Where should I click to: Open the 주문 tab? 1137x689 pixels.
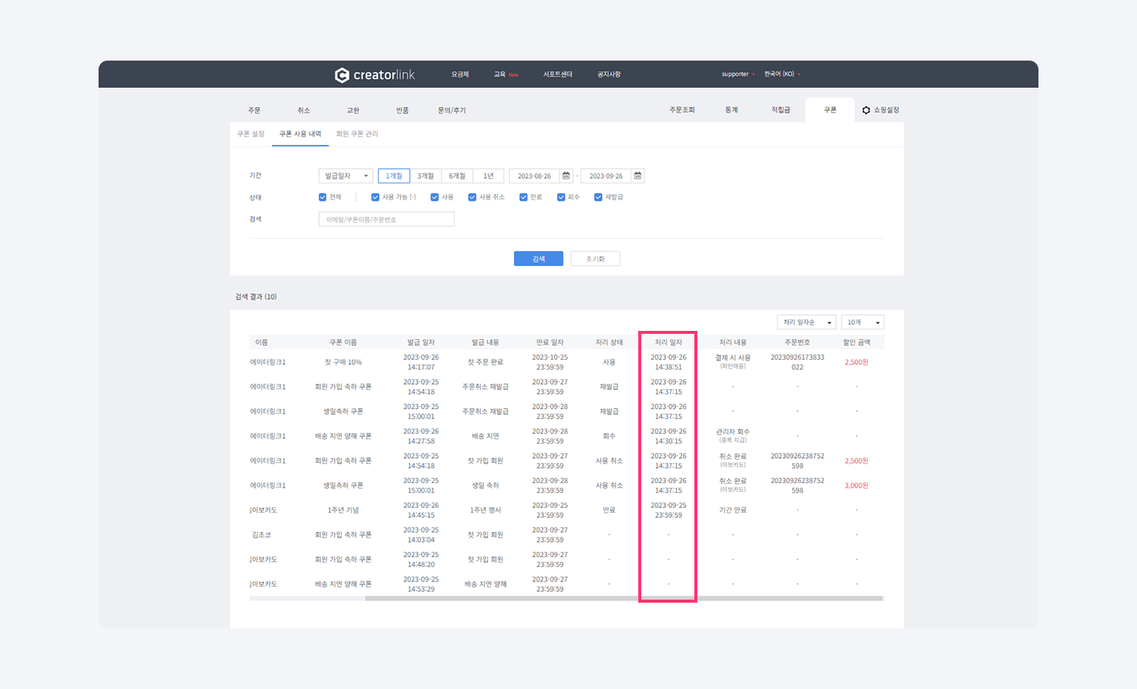coord(255,111)
